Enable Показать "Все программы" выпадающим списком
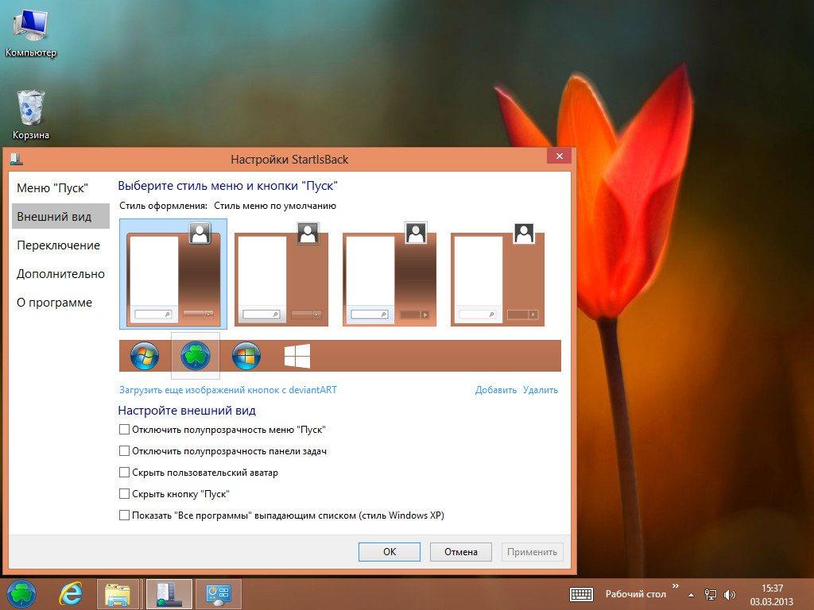 [124, 515]
